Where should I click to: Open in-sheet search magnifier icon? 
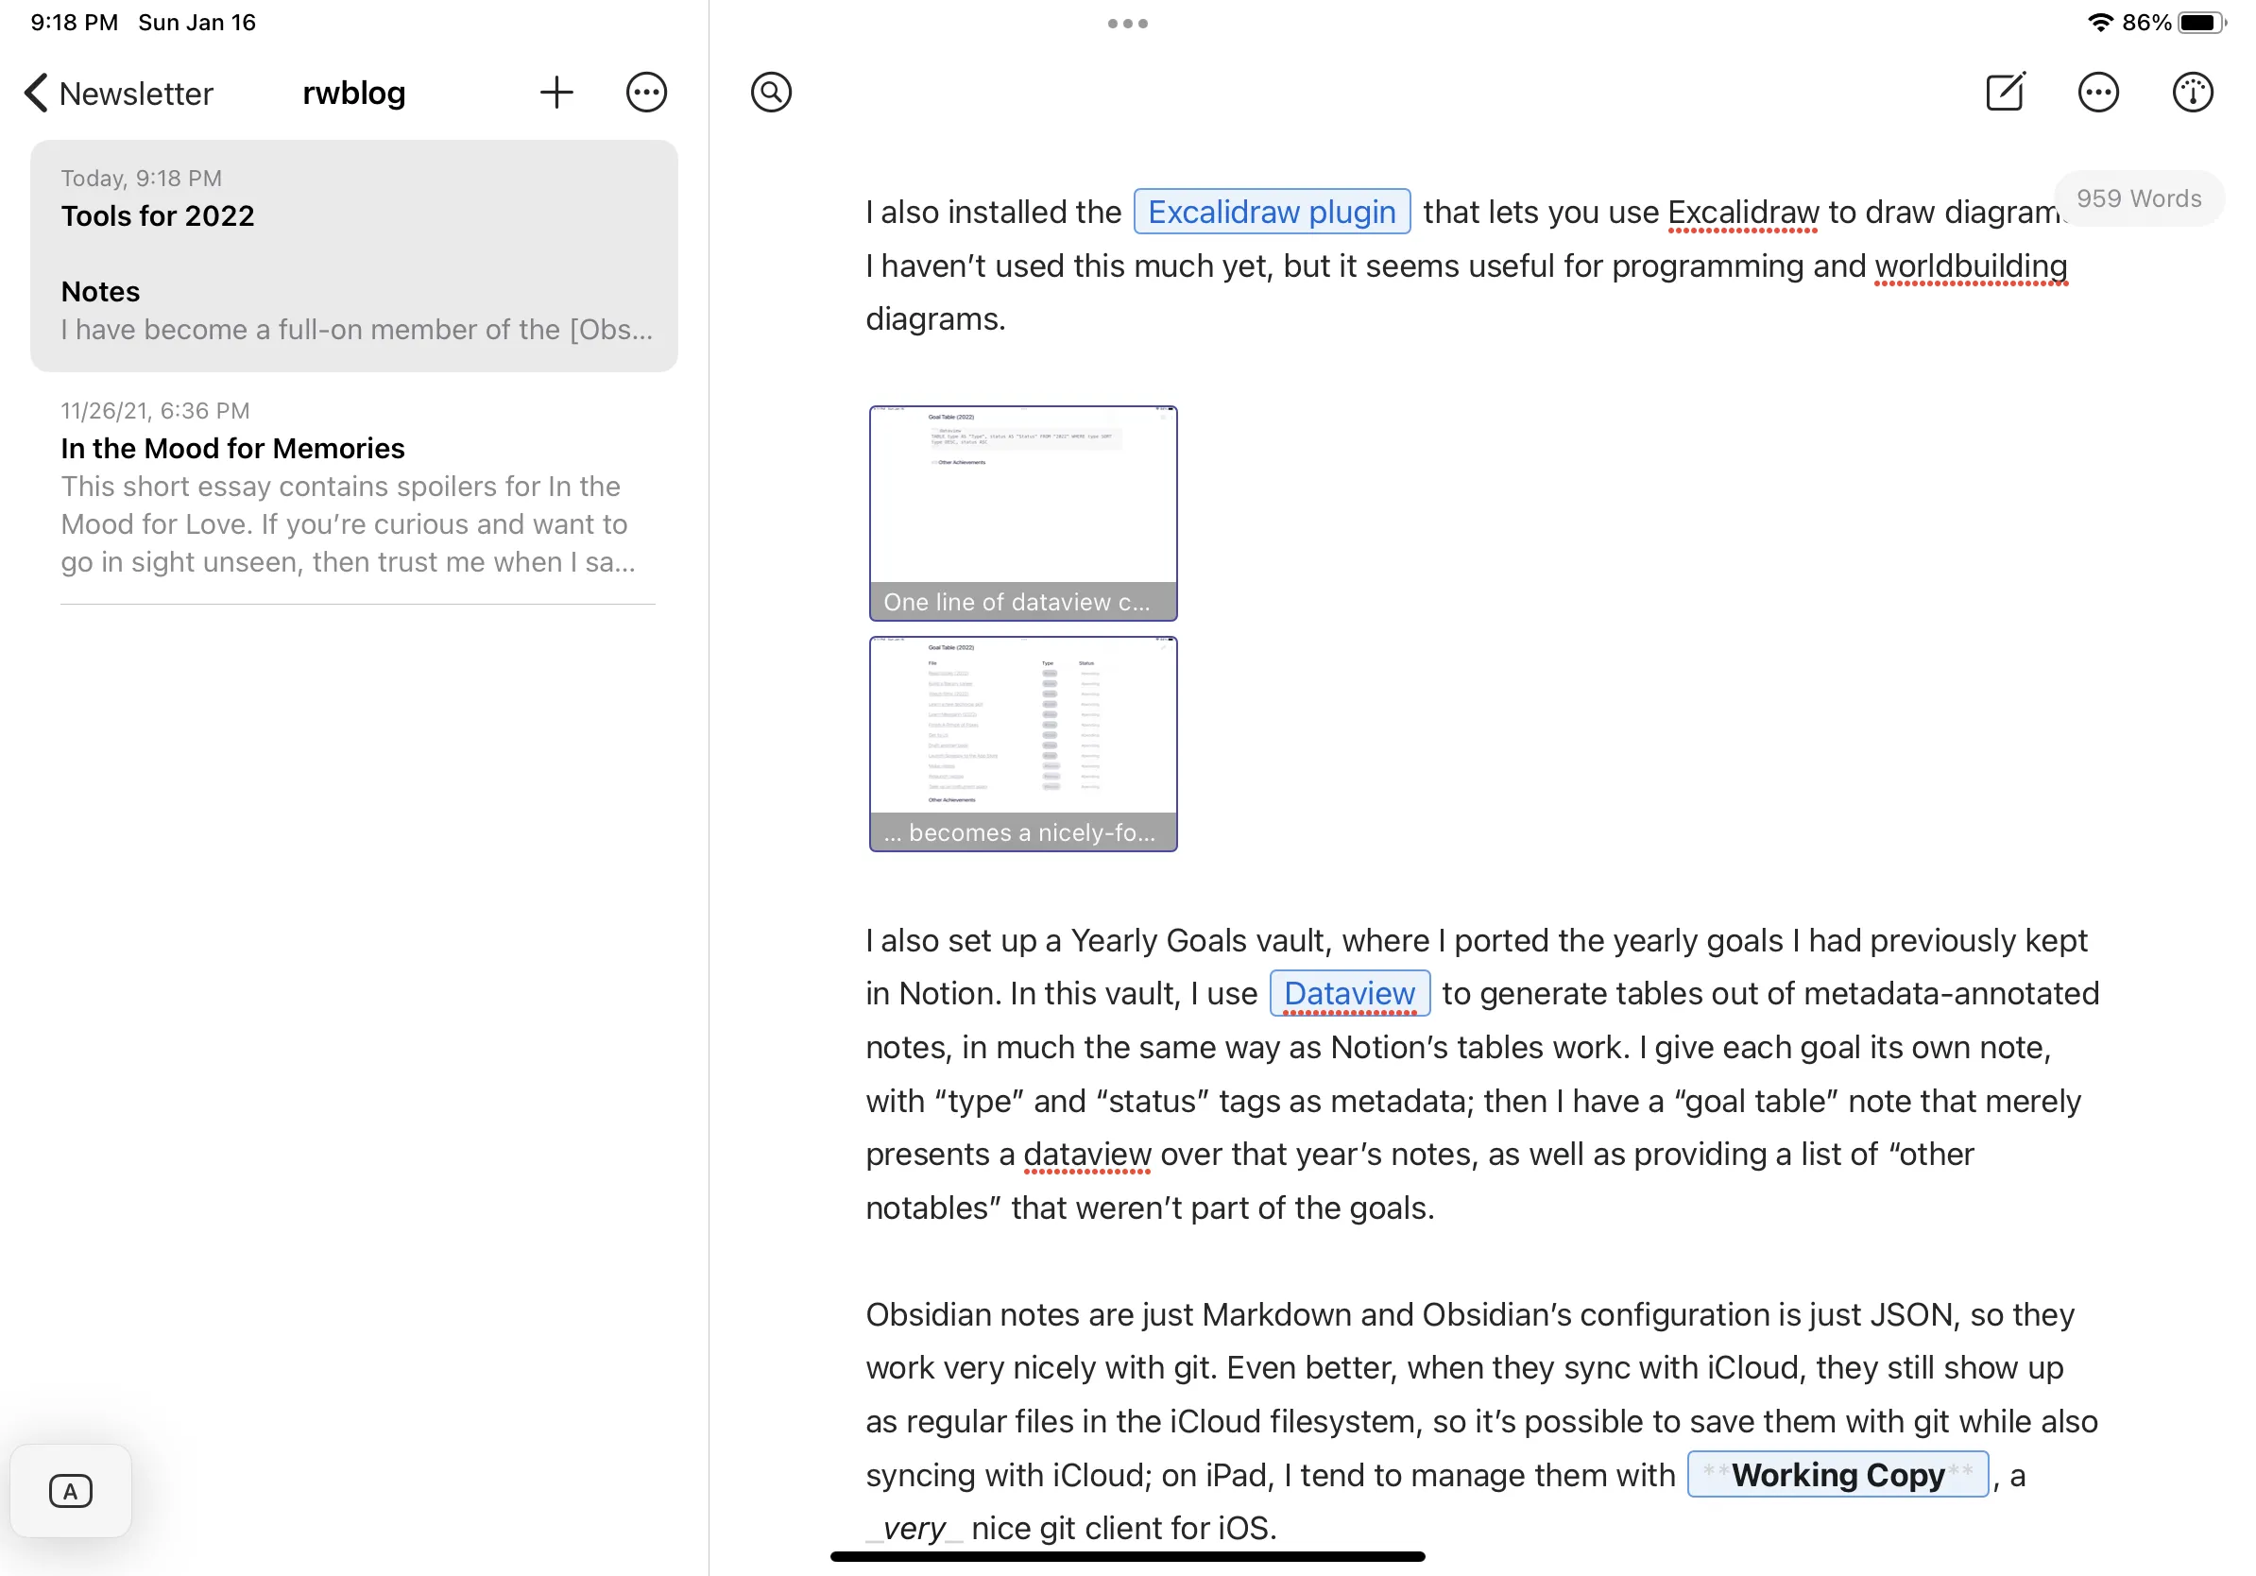click(x=771, y=94)
